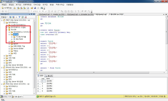Collapse the 게시DB database node
This screenshot has width=168, height=101.
7,30
